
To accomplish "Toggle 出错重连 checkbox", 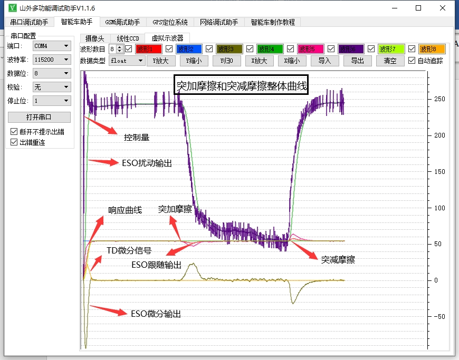I will (14, 142).
